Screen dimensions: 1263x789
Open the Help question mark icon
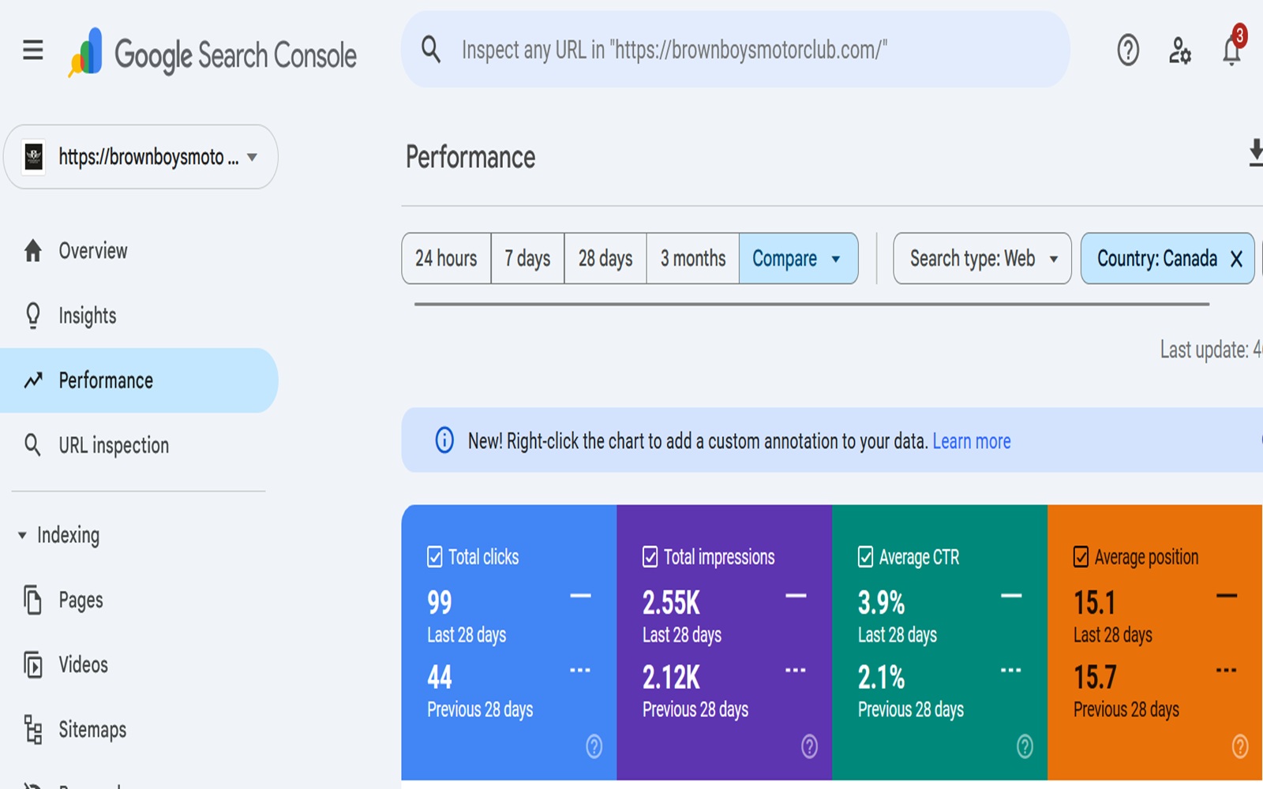point(1126,50)
